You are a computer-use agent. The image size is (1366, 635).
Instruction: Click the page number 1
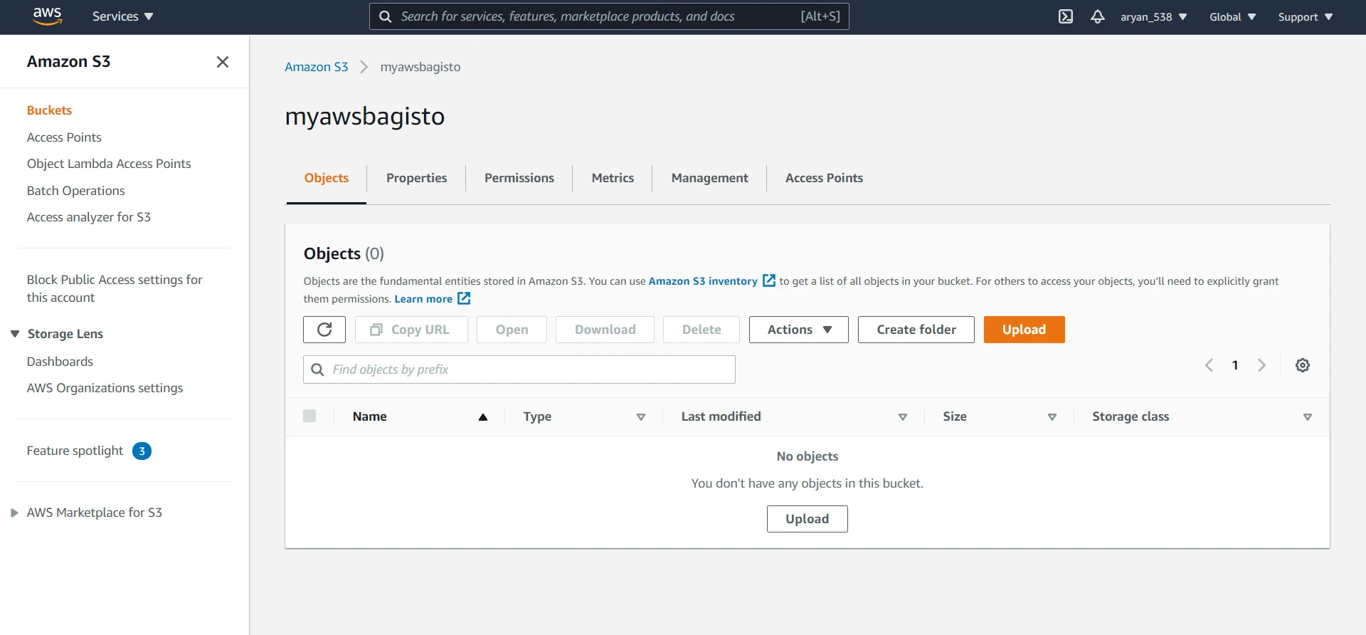1235,365
